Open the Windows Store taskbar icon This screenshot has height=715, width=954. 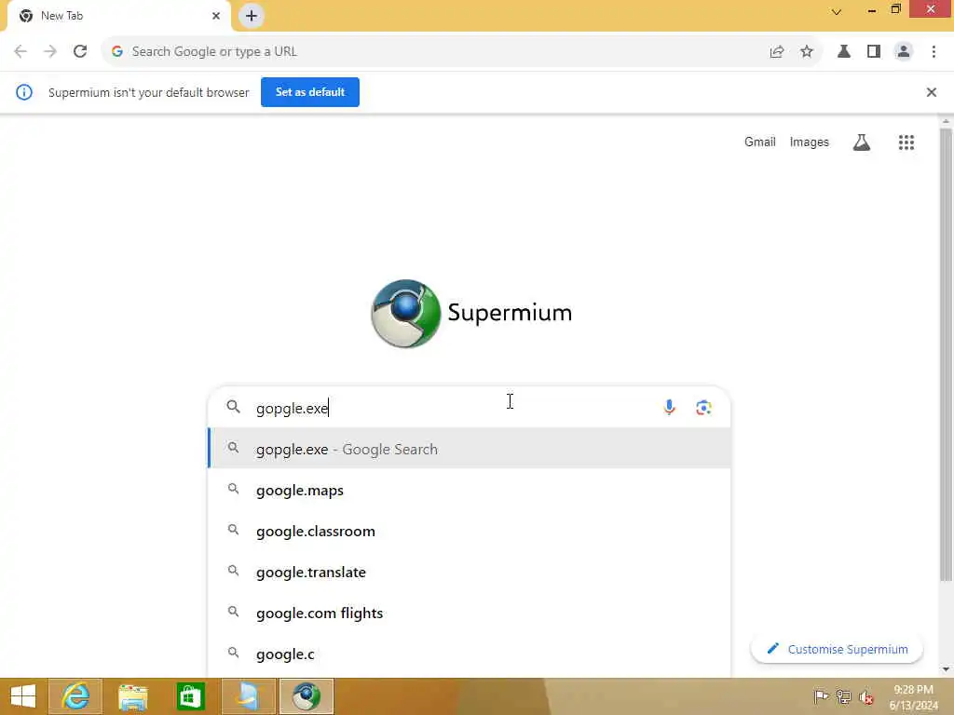click(x=190, y=696)
